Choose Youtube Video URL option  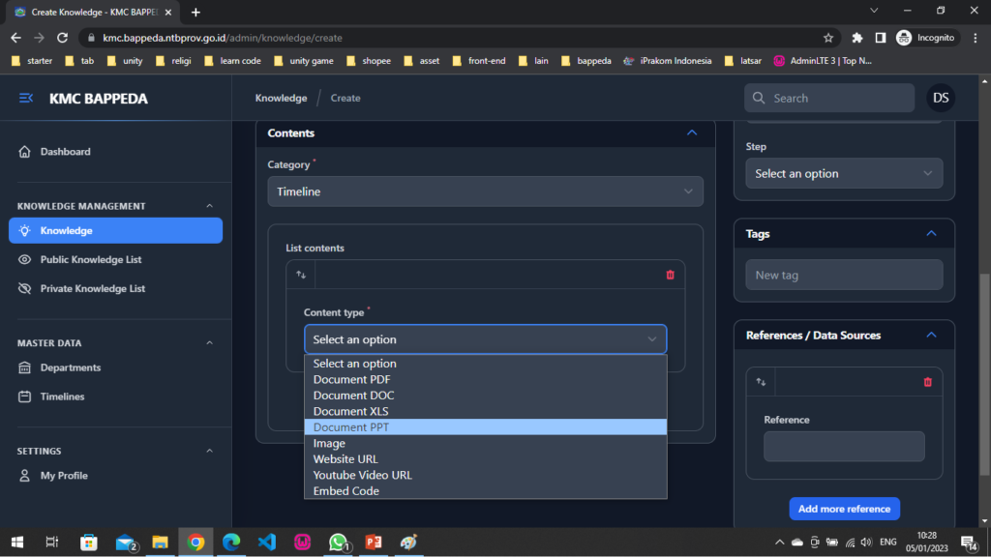(485, 475)
